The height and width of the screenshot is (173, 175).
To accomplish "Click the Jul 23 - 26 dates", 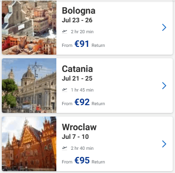I will [x=77, y=20].
